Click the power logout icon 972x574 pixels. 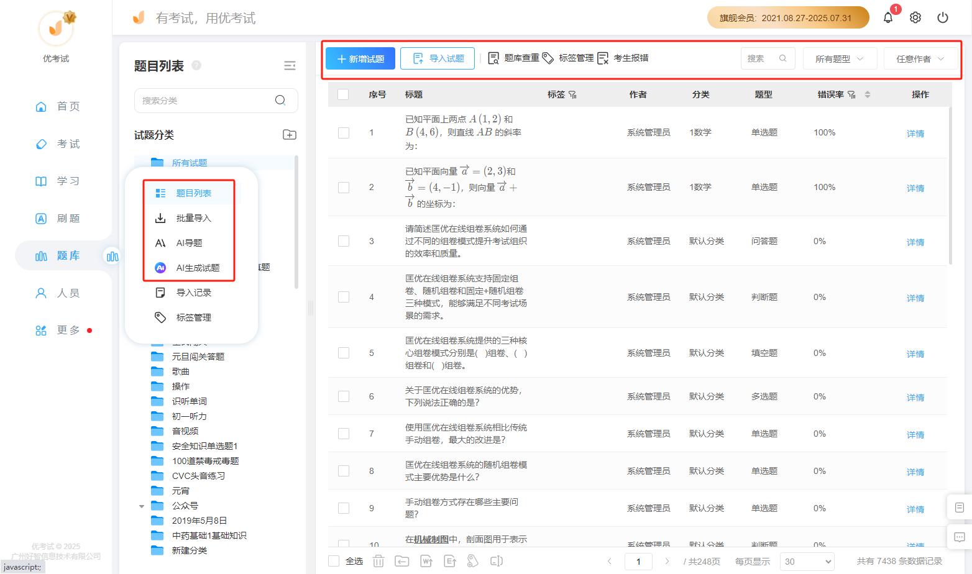pos(943,17)
